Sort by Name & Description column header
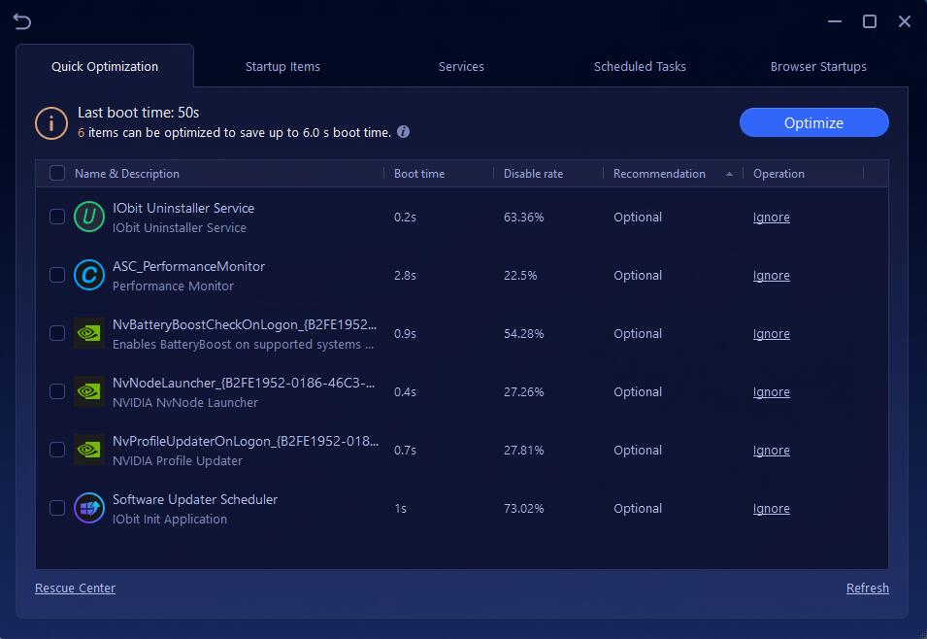The width and height of the screenshot is (927, 639). coord(126,174)
